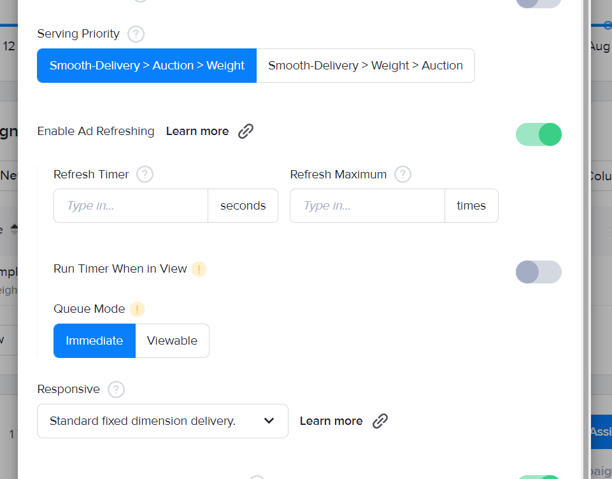Viewport: 612px width, 479px height.
Task: Turn on Run Timer When in View
Action: click(x=538, y=272)
